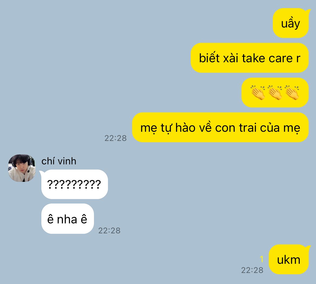Click the word "hào" in the long message
Viewport: 316px width, 284px height.
click(185, 127)
